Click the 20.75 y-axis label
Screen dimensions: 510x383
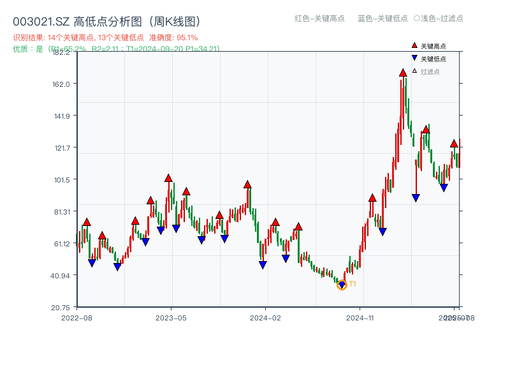pyautogui.click(x=61, y=308)
